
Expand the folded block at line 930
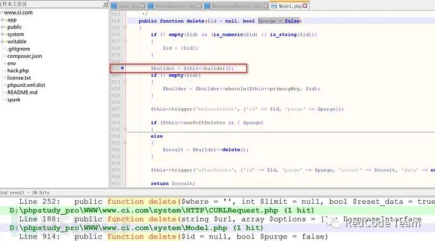[x=125, y=129]
